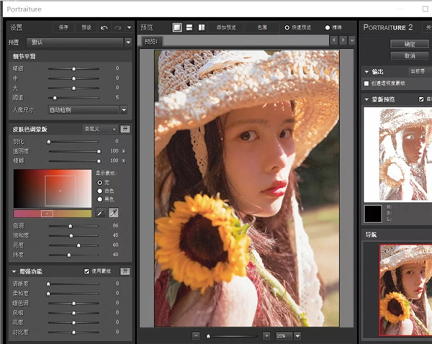Click the main portrait preview image
This screenshot has height=344, width=432.
point(246,189)
